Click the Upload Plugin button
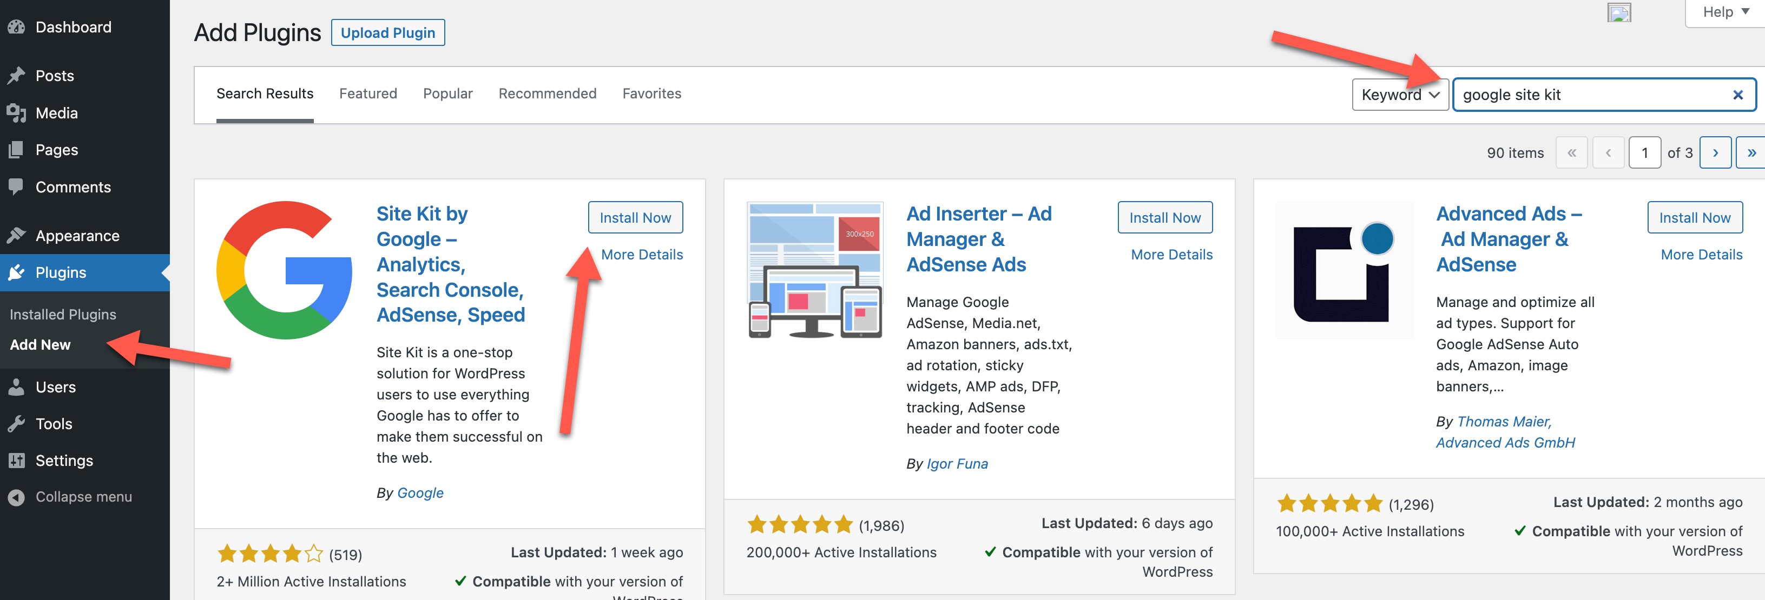 [388, 33]
